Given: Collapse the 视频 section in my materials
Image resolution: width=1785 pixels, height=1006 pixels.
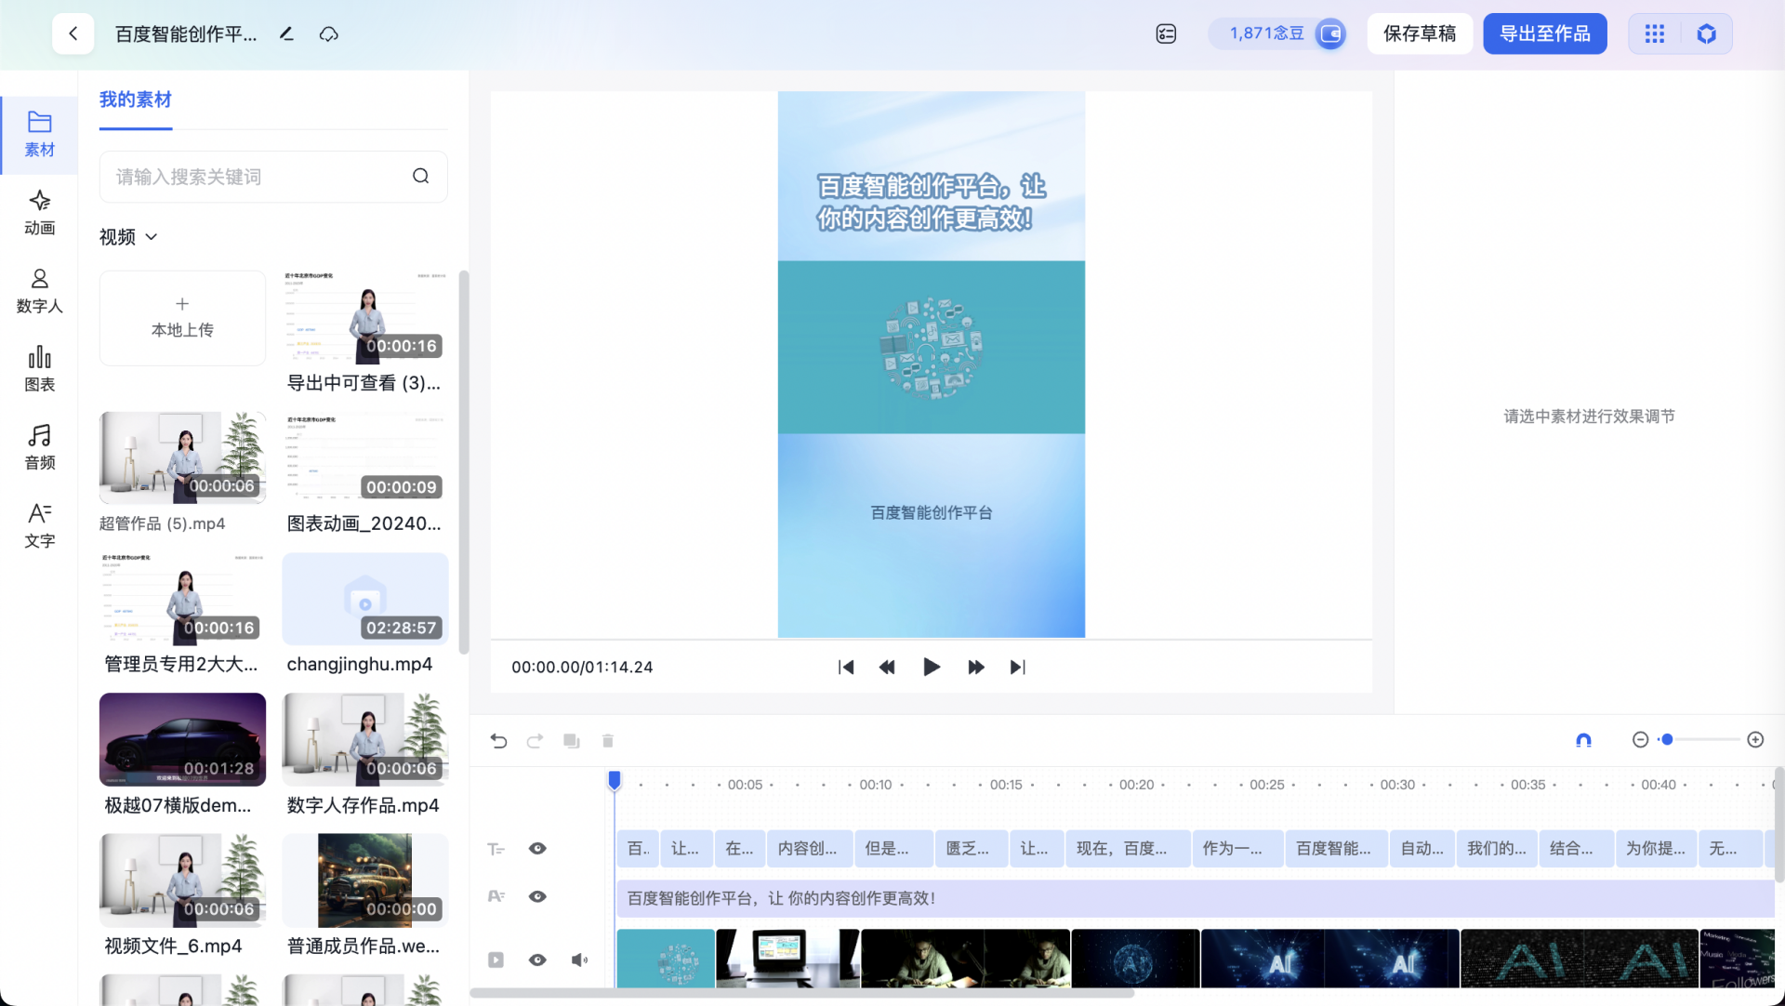Looking at the screenshot, I should pyautogui.click(x=152, y=237).
